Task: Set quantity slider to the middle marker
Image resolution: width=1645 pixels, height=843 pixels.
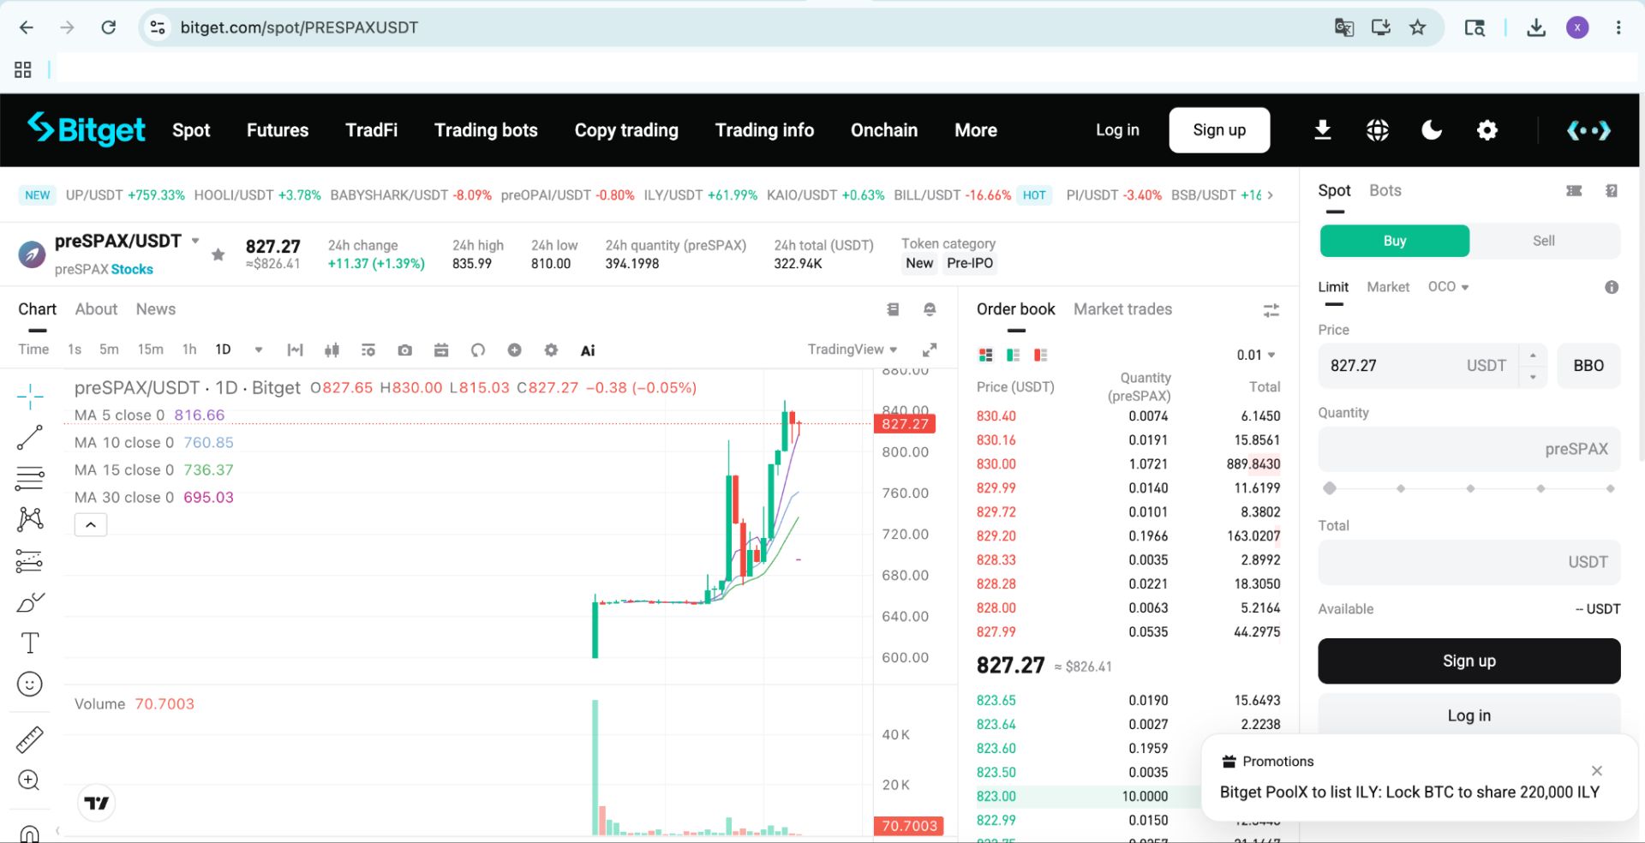Action: pos(1470,488)
